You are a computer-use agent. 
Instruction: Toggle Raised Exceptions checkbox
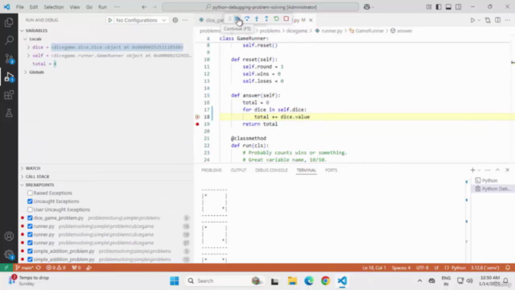point(30,193)
